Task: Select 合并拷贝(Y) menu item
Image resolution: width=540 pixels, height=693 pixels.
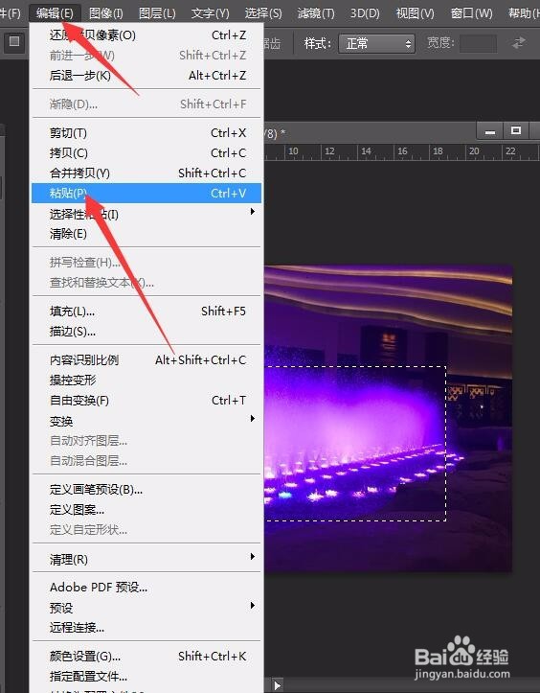Action: [x=146, y=173]
